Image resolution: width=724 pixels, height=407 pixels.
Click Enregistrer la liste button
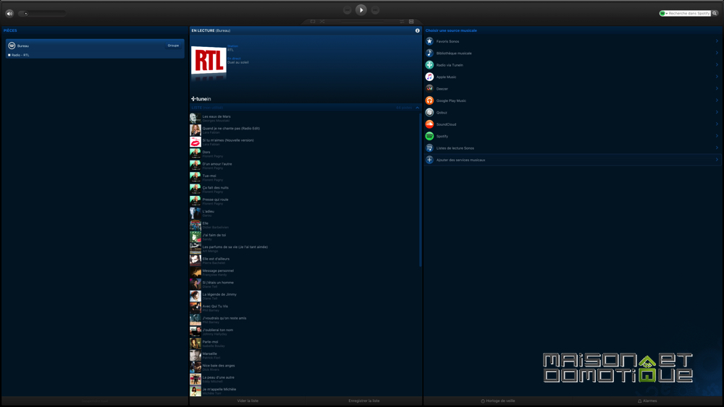pos(364,400)
